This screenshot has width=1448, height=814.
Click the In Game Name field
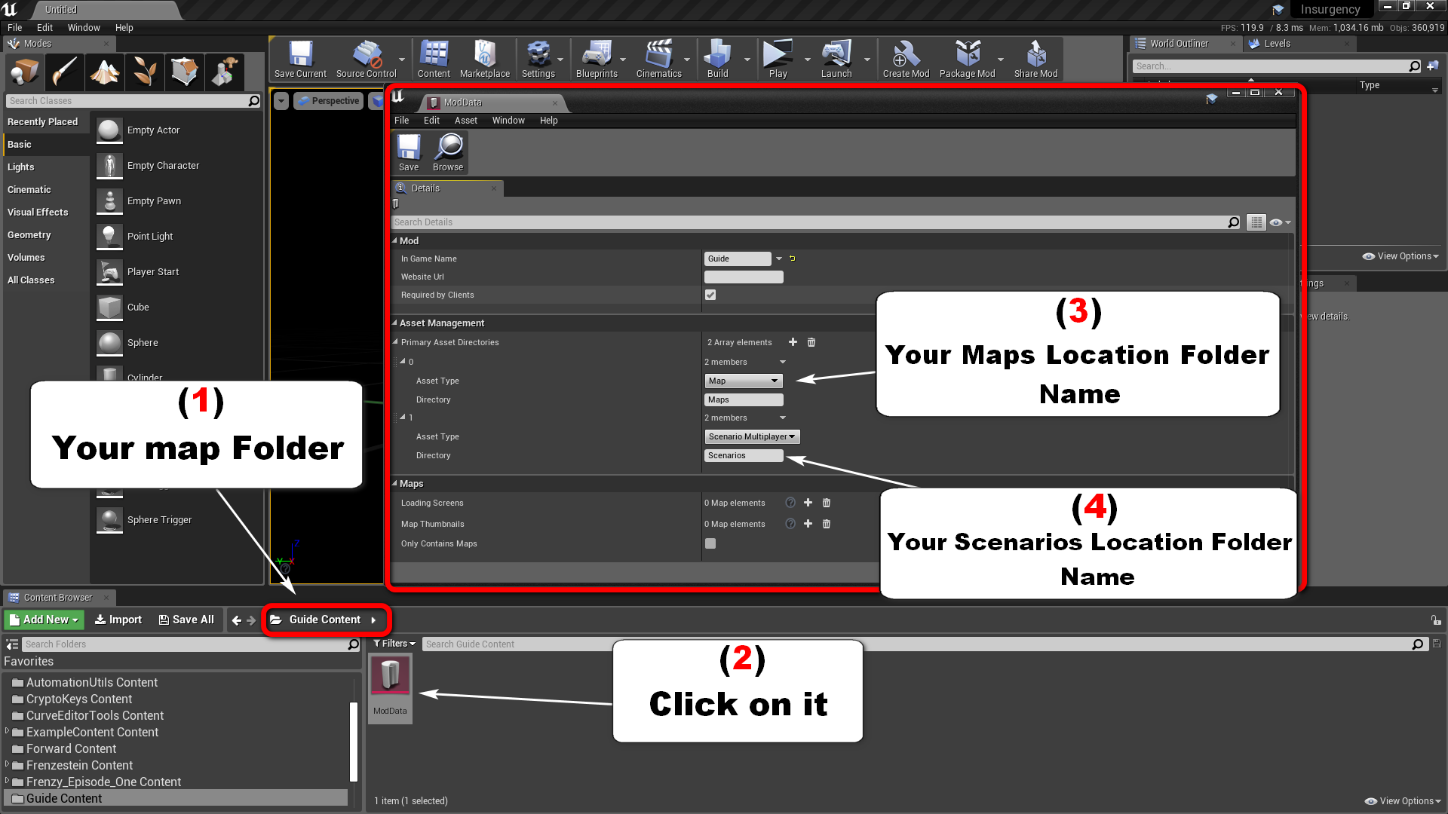(x=738, y=259)
